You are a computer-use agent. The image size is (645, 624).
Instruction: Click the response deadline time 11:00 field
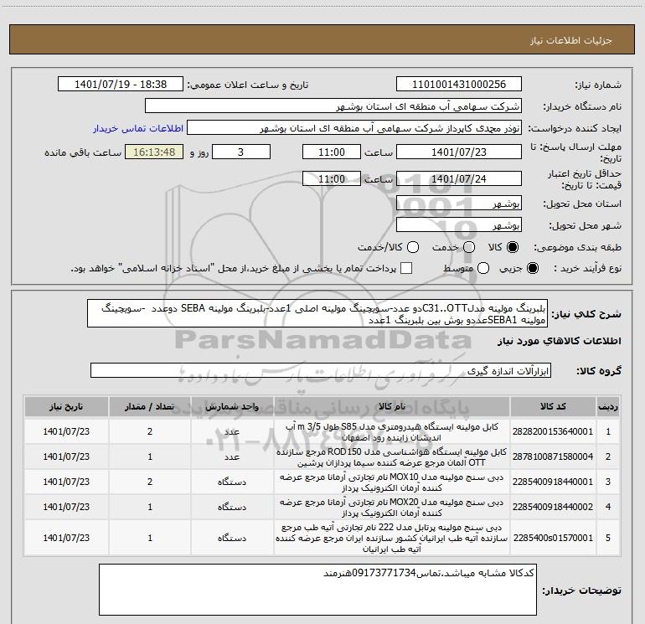point(332,152)
